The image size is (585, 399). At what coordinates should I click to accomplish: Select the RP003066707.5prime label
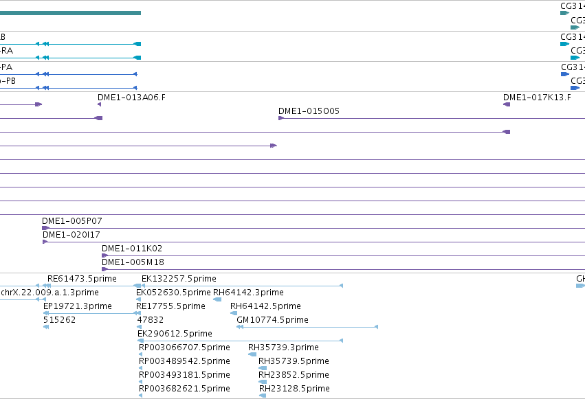184,347
